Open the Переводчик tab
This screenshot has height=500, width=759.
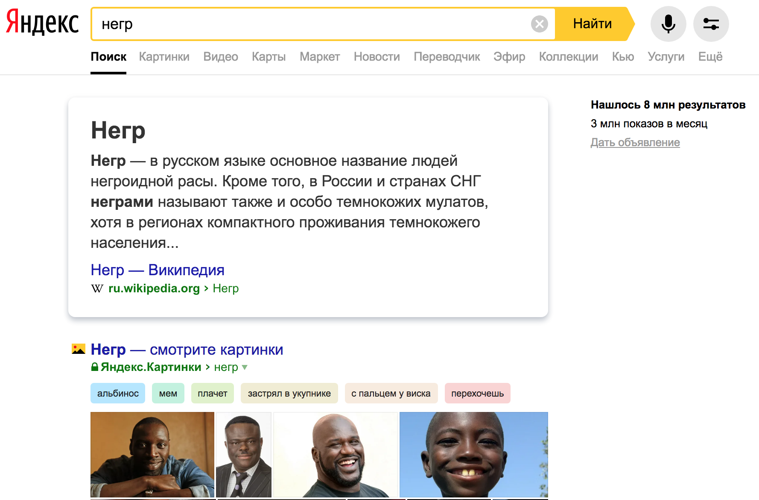pos(447,57)
